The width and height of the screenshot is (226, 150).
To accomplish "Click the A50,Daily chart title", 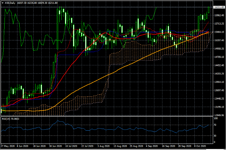I will (x=10, y=3).
